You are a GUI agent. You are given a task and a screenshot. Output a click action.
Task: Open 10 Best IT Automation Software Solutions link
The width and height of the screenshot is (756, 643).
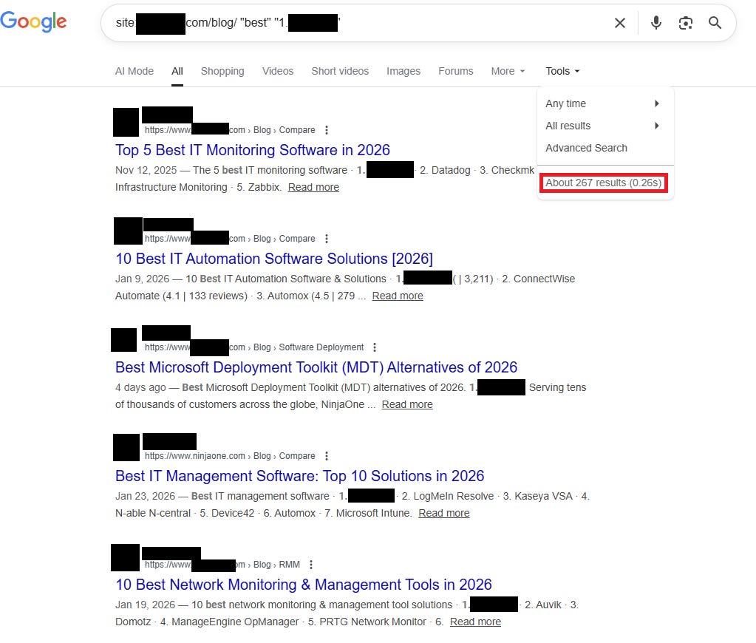(274, 259)
